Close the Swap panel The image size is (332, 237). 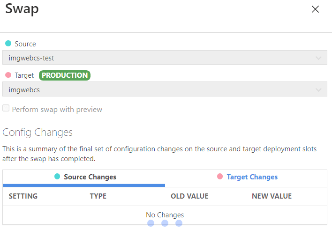315,9
